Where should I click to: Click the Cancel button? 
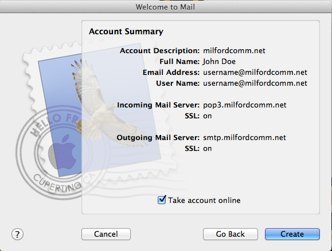106,234
